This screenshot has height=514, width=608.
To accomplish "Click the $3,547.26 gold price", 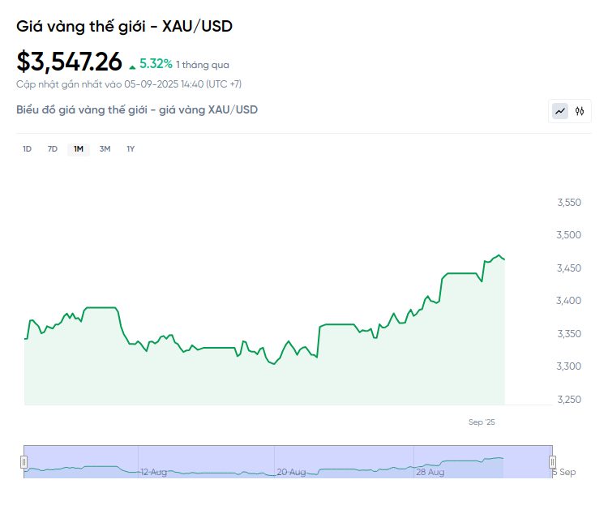I will (70, 62).
